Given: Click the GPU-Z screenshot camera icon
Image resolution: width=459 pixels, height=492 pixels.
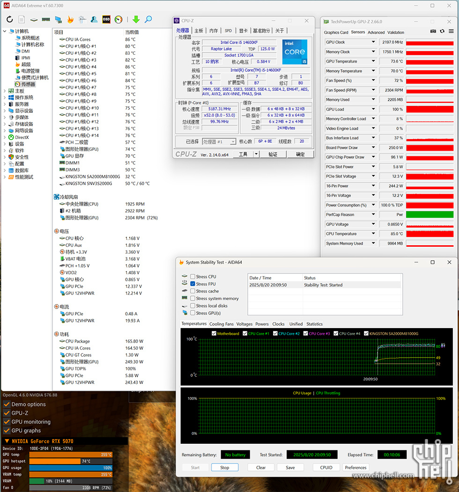Looking at the screenshot, I should (x=433, y=31).
